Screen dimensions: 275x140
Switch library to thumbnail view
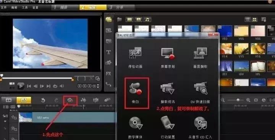254,20
